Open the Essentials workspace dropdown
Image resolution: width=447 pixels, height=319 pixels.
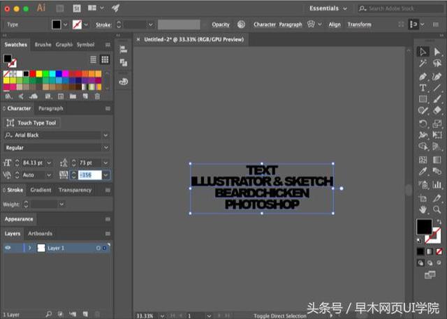click(328, 8)
